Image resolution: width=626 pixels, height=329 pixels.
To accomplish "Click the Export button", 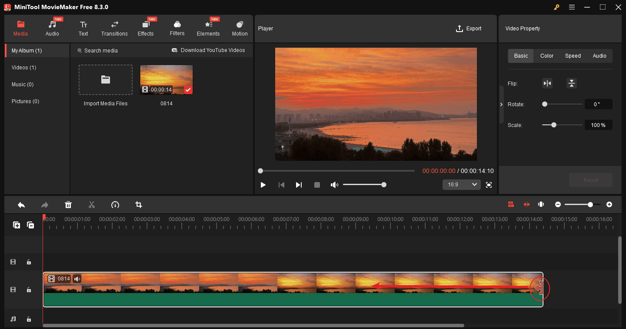I will point(469,29).
